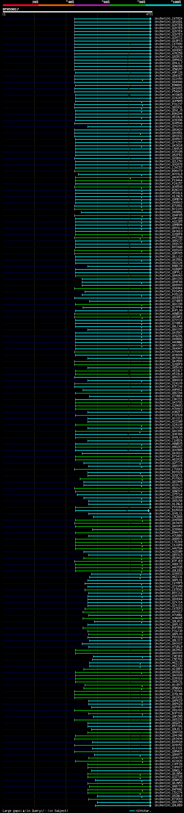Viewport: 184px width, 813px height.
Task: Select the label UniRef100_P24157
Action: 168,184
